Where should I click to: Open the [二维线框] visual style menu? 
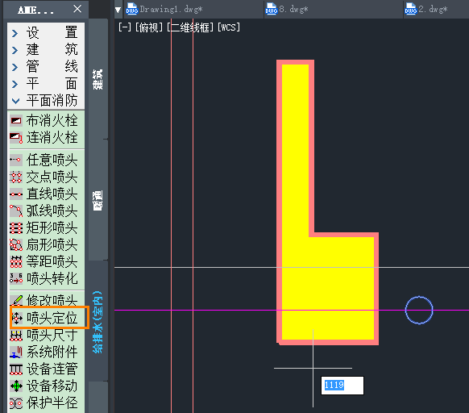coord(190,27)
